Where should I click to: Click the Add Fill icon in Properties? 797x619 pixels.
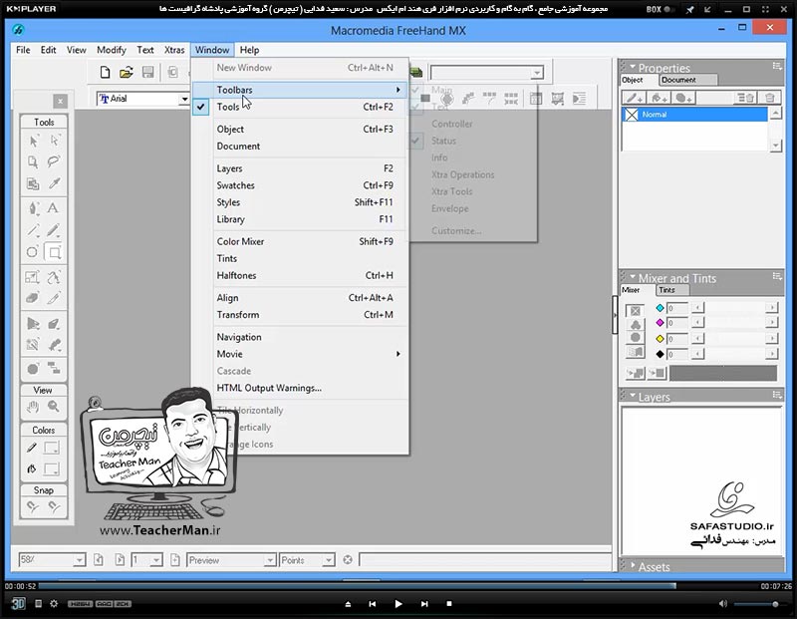659,98
